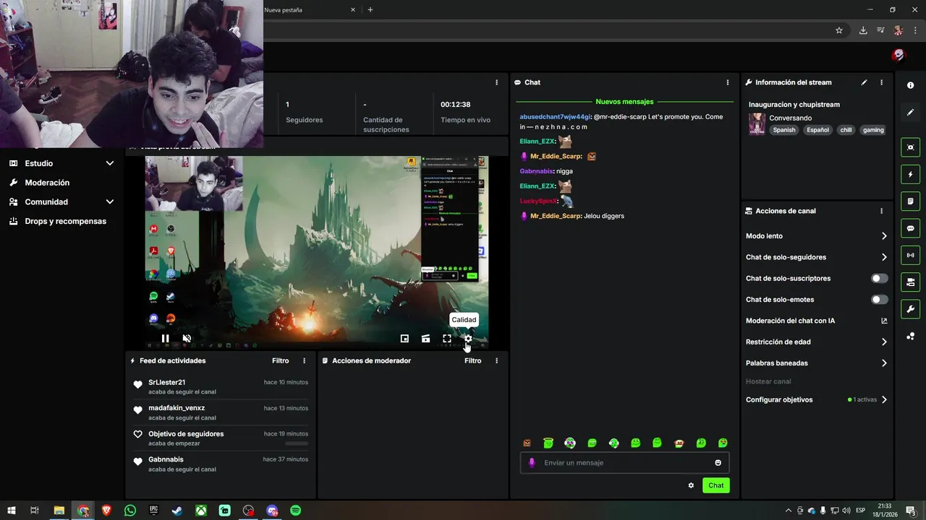
Task: Unmute the stream preview audio
Action: coord(187,338)
